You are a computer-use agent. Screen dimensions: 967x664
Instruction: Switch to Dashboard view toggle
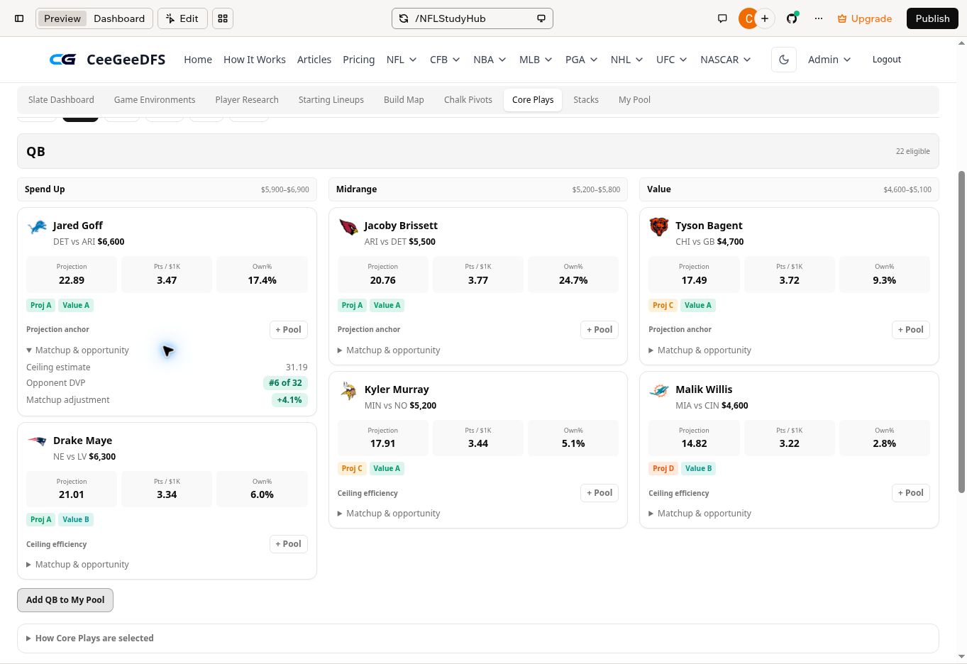(119, 18)
